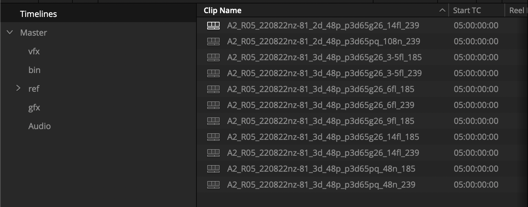Expand the ref bin folder
This screenshot has width=528, height=207.
19,89
